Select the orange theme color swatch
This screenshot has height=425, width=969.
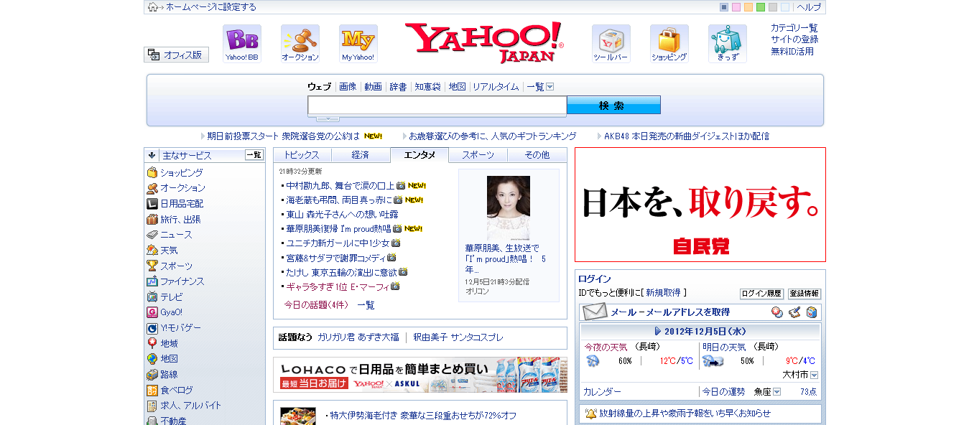point(748,7)
